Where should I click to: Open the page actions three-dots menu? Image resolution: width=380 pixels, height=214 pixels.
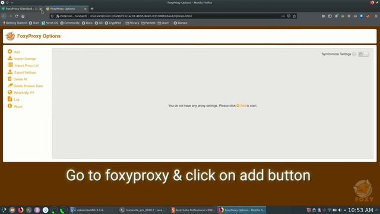coord(283,16)
